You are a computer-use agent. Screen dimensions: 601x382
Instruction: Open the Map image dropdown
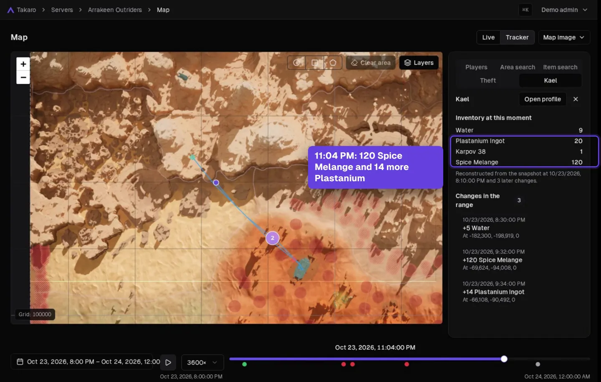click(564, 37)
